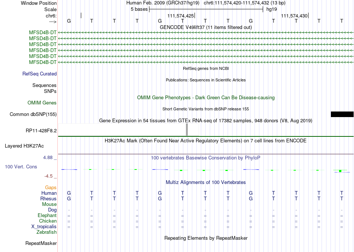This screenshot has width=354, height=252.
Task: Click the Human Feb. 2009 (GRCh37/hg19) text
Action: pyautogui.click(x=163, y=3)
